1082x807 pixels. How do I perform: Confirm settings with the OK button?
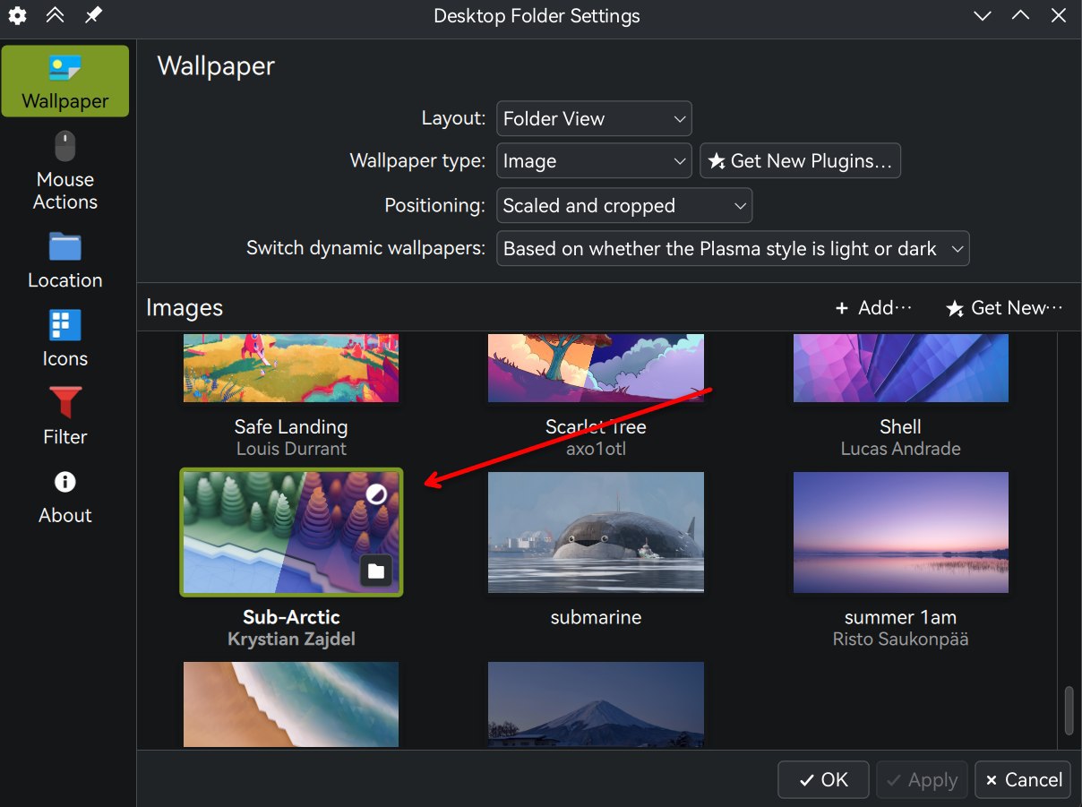tap(822, 779)
